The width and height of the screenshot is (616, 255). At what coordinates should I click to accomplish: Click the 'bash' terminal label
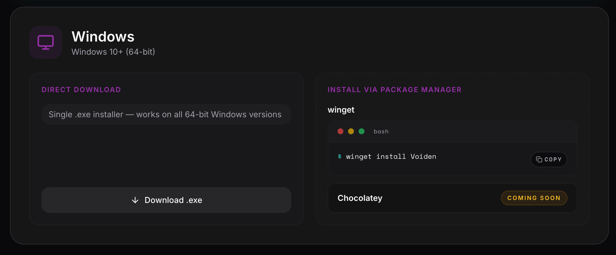click(381, 132)
